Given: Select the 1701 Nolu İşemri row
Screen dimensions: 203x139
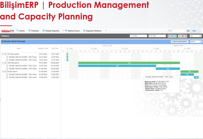Looking at the screenshot, I should [31, 54].
